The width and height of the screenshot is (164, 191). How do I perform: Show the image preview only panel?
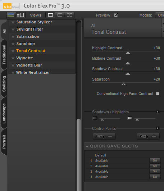click(11, 15)
